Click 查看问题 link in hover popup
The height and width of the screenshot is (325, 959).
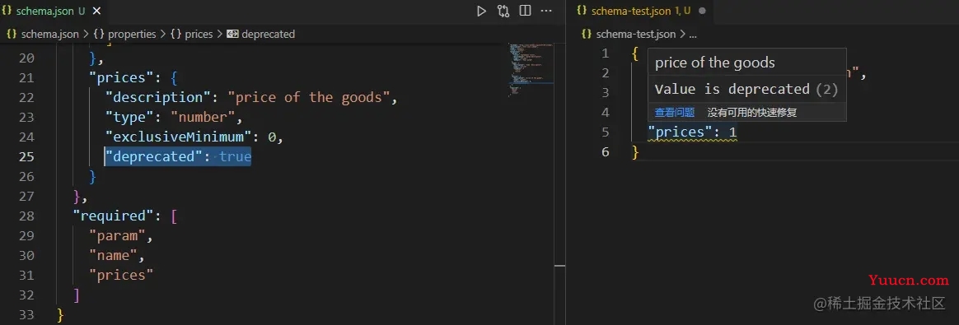[675, 113]
